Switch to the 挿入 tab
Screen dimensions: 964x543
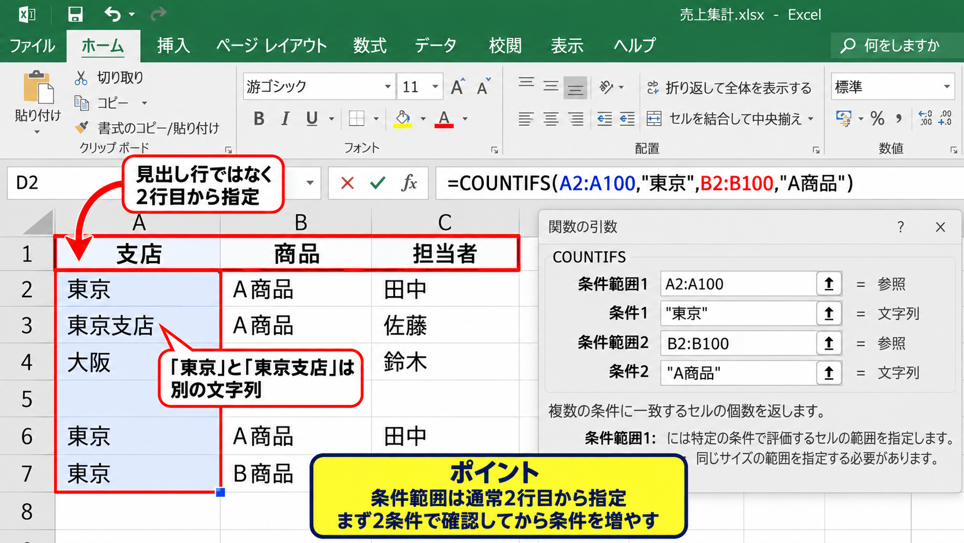click(174, 46)
